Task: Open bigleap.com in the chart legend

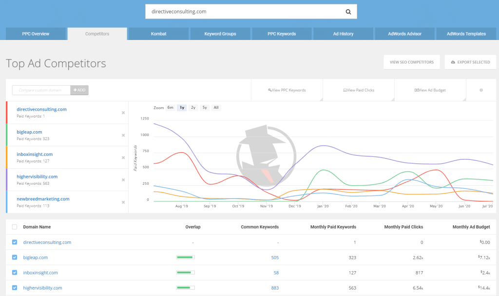Action: tap(29, 132)
